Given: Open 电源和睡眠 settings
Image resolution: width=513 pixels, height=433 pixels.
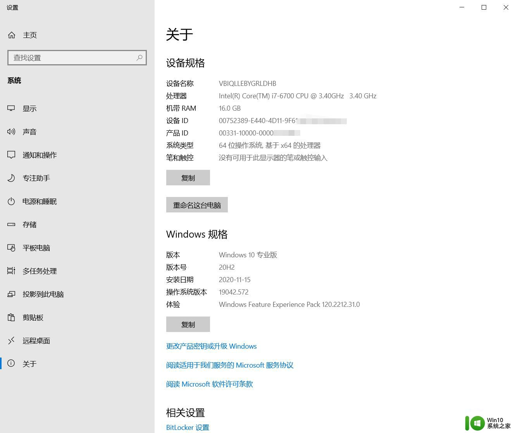Looking at the screenshot, I should click(x=77, y=201).
